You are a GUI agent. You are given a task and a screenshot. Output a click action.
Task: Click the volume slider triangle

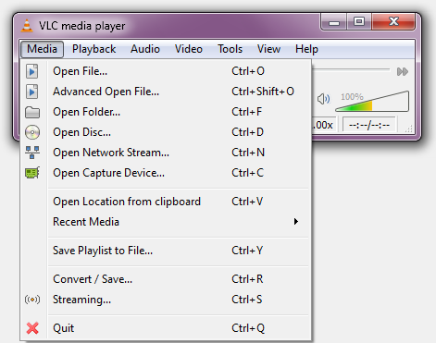[x=372, y=102]
